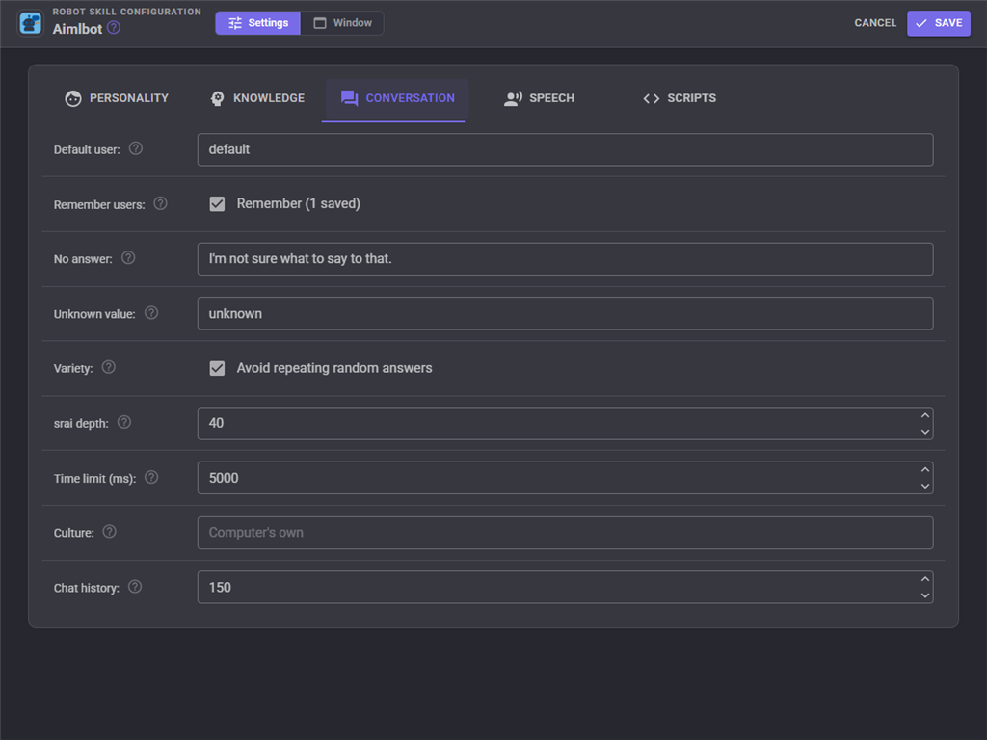Show help for Variety
This screenshot has width=987, height=740.
(x=108, y=367)
